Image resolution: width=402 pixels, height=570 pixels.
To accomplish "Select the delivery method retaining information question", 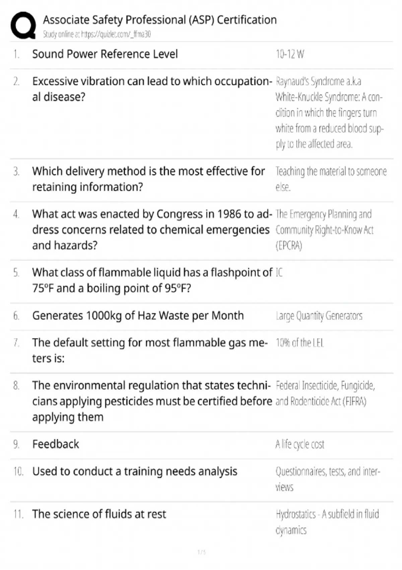I will pos(148,179).
